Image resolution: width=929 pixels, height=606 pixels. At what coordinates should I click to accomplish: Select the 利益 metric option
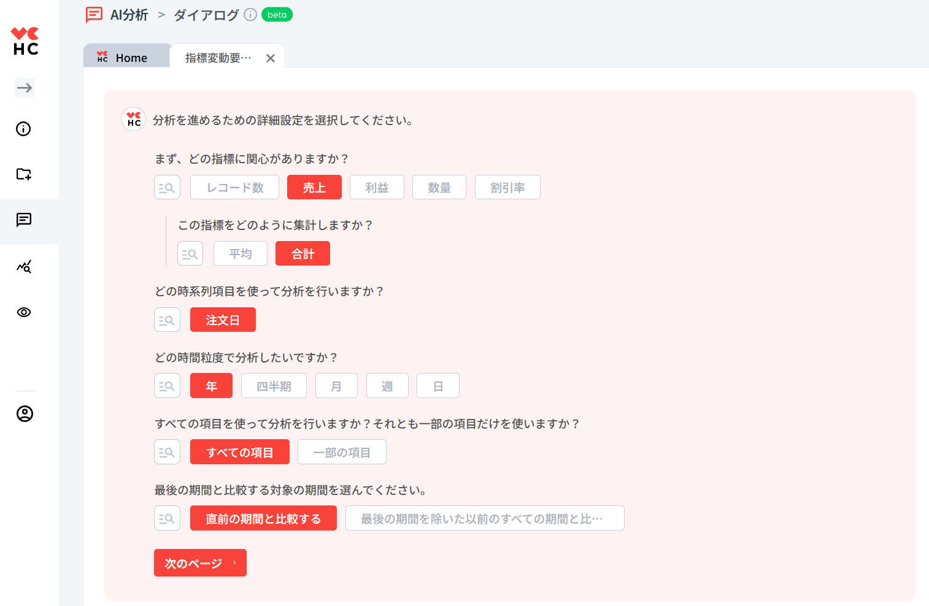[377, 188]
